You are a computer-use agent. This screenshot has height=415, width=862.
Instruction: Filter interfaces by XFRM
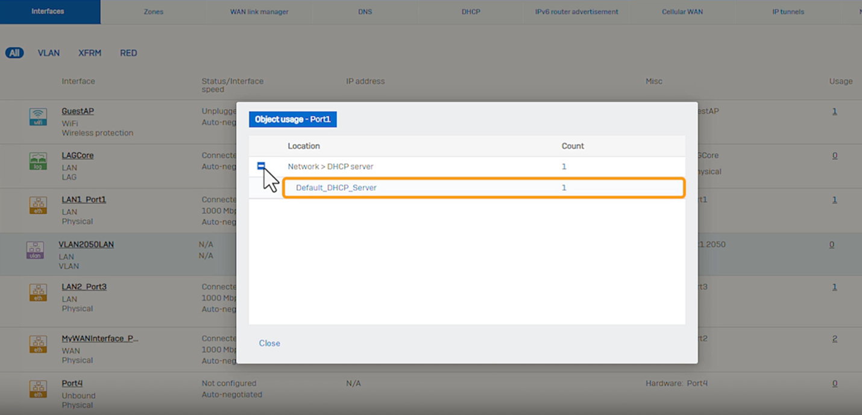tap(90, 53)
